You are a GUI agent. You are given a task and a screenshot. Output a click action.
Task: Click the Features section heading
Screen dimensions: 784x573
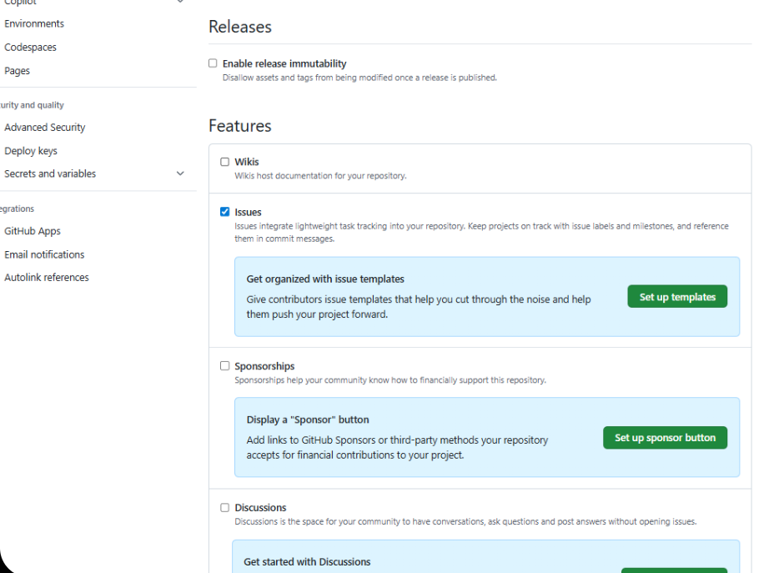pyautogui.click(x=240, y=125)
